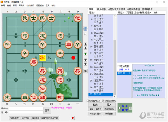Click the 登录 login button
Image resolution: width=168 pixels, height=122 pixels.
47,111
